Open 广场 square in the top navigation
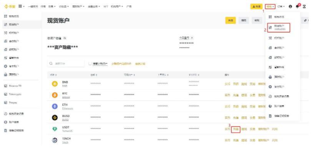The image size is (314, 151). 129,7
